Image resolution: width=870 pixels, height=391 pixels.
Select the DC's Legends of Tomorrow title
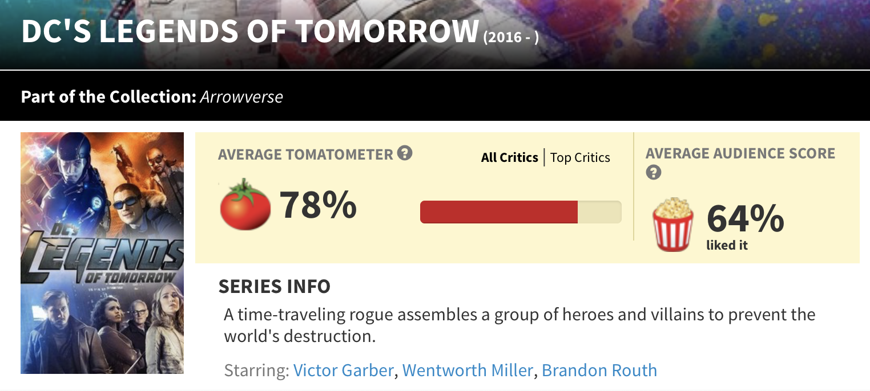[249, 32]
